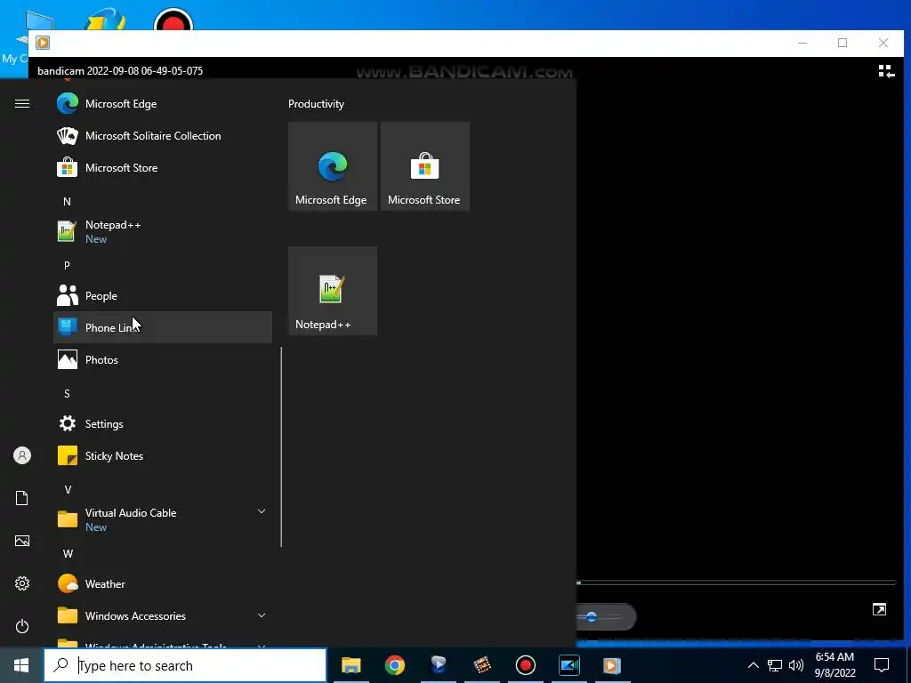Screen dimensions: 911x683
Task: Show hidden system tray icons
Action: coord(753,665)
